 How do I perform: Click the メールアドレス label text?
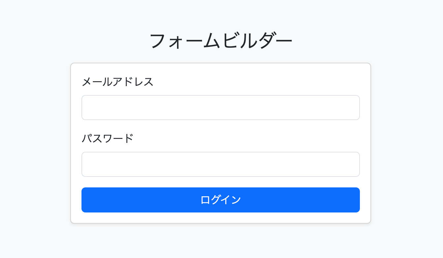click(x=117, y=81)
